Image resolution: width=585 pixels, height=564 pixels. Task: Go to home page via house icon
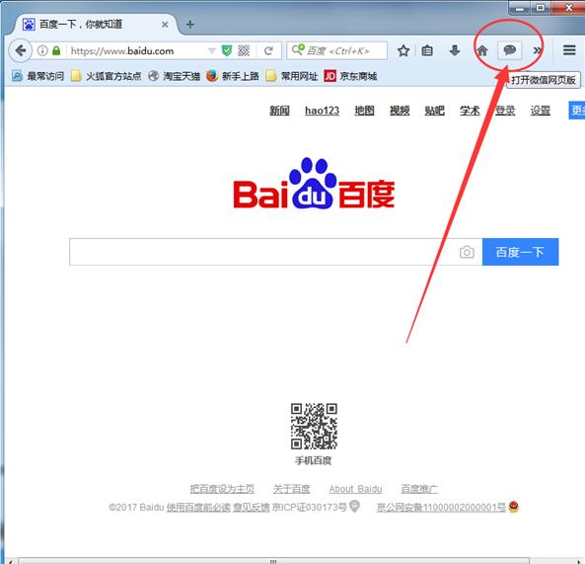tap(482, 50)
